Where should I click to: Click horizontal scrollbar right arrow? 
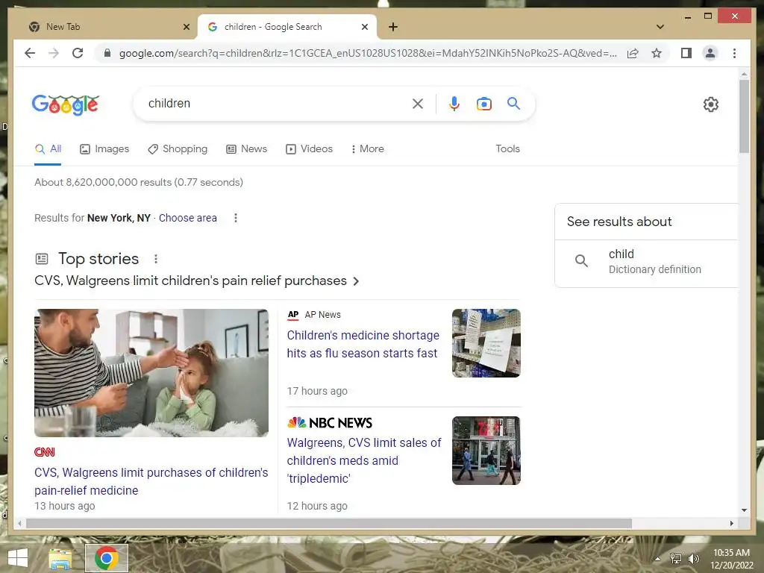point(731,523)
